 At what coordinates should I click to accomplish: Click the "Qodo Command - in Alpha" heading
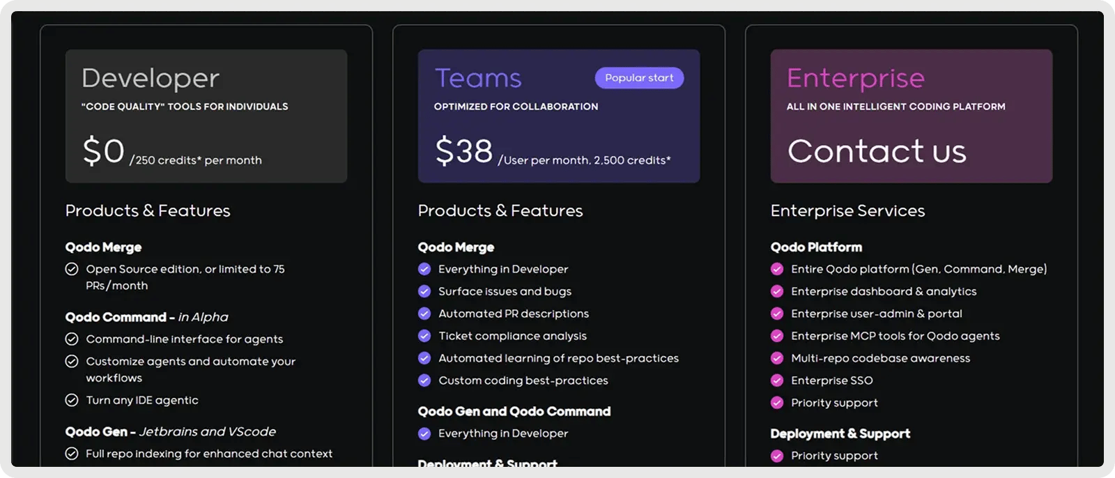pyautogui.click(x=147, y=317)
